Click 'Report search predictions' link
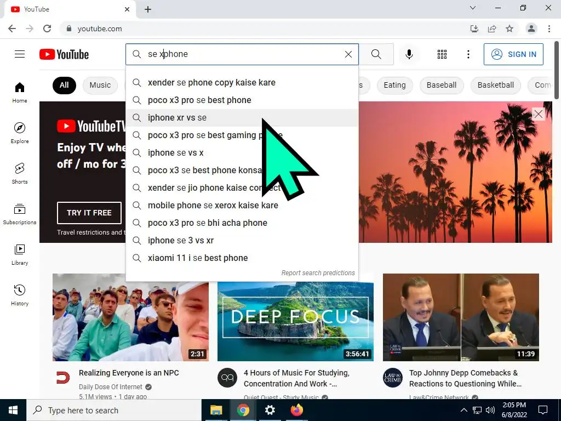The width and height of the screenshot is (561, 421). [x=318, y=273]
